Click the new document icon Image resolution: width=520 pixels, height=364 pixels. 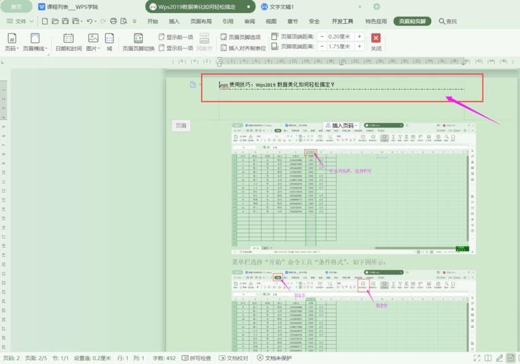45,21
